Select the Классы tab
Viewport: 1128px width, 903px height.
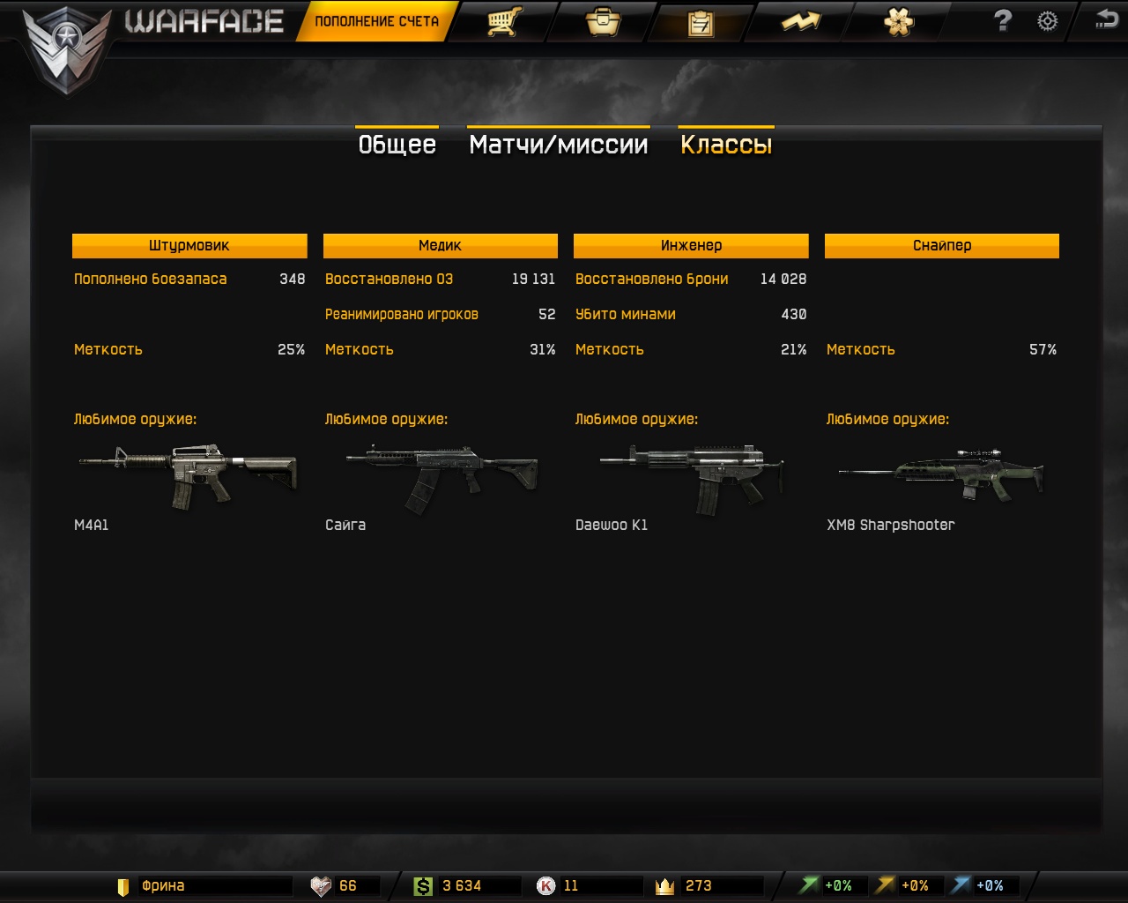click(726, 144)
